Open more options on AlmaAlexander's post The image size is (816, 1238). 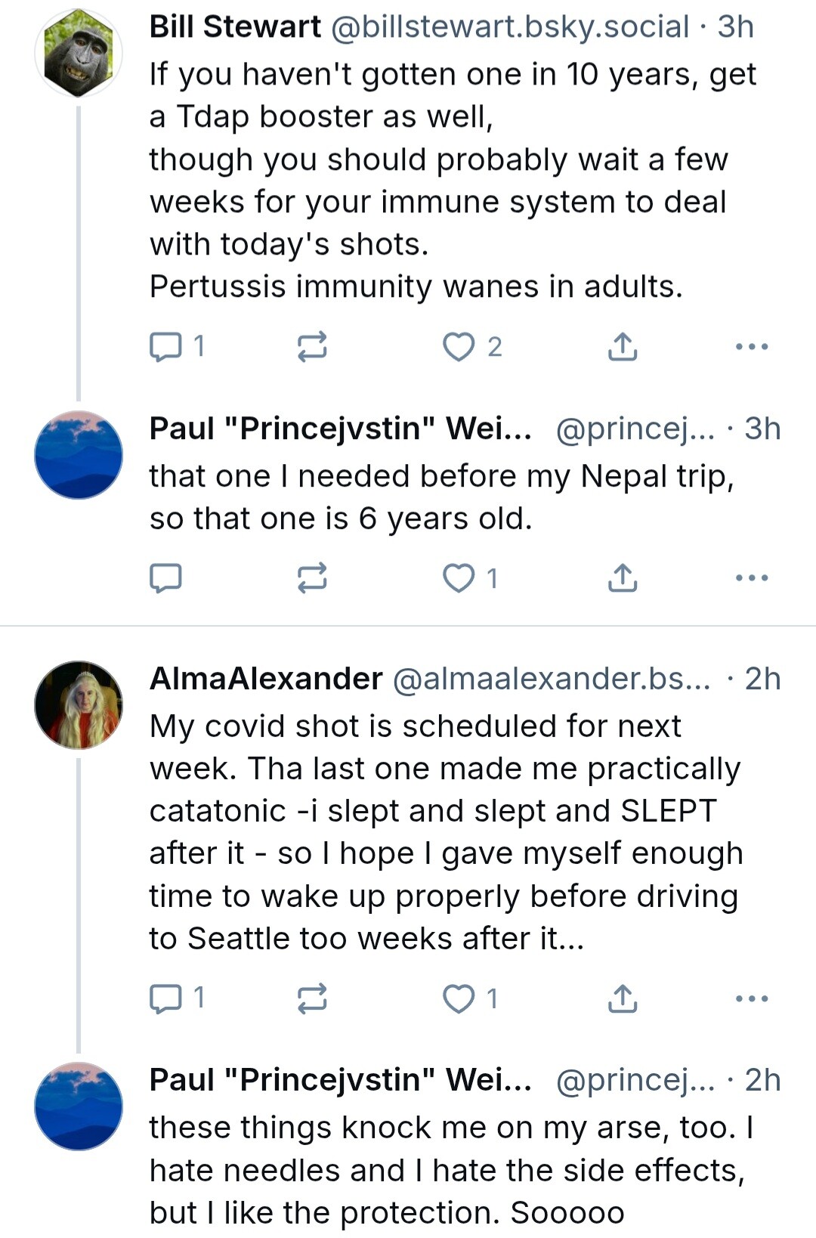752,998
